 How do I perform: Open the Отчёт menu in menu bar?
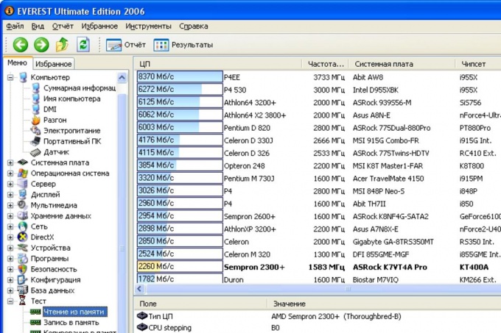(63, 26)
